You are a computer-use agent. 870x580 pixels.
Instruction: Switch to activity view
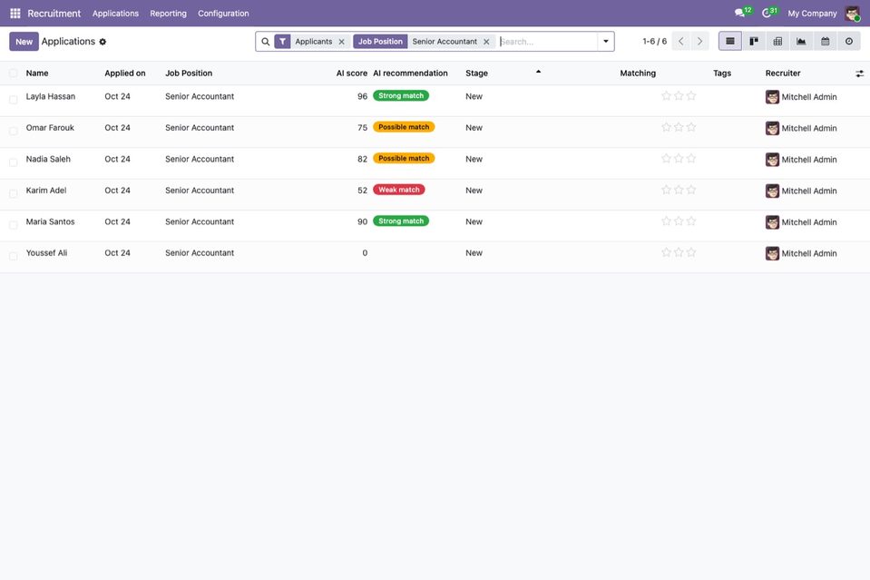[849, 41]
